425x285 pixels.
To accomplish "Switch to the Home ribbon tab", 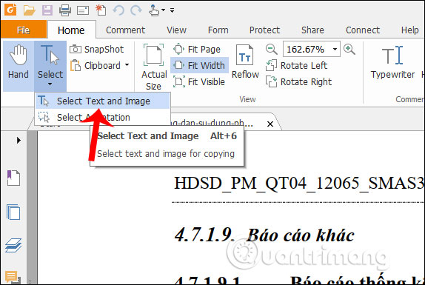I will pyautogui.click(x=71, y=30).
